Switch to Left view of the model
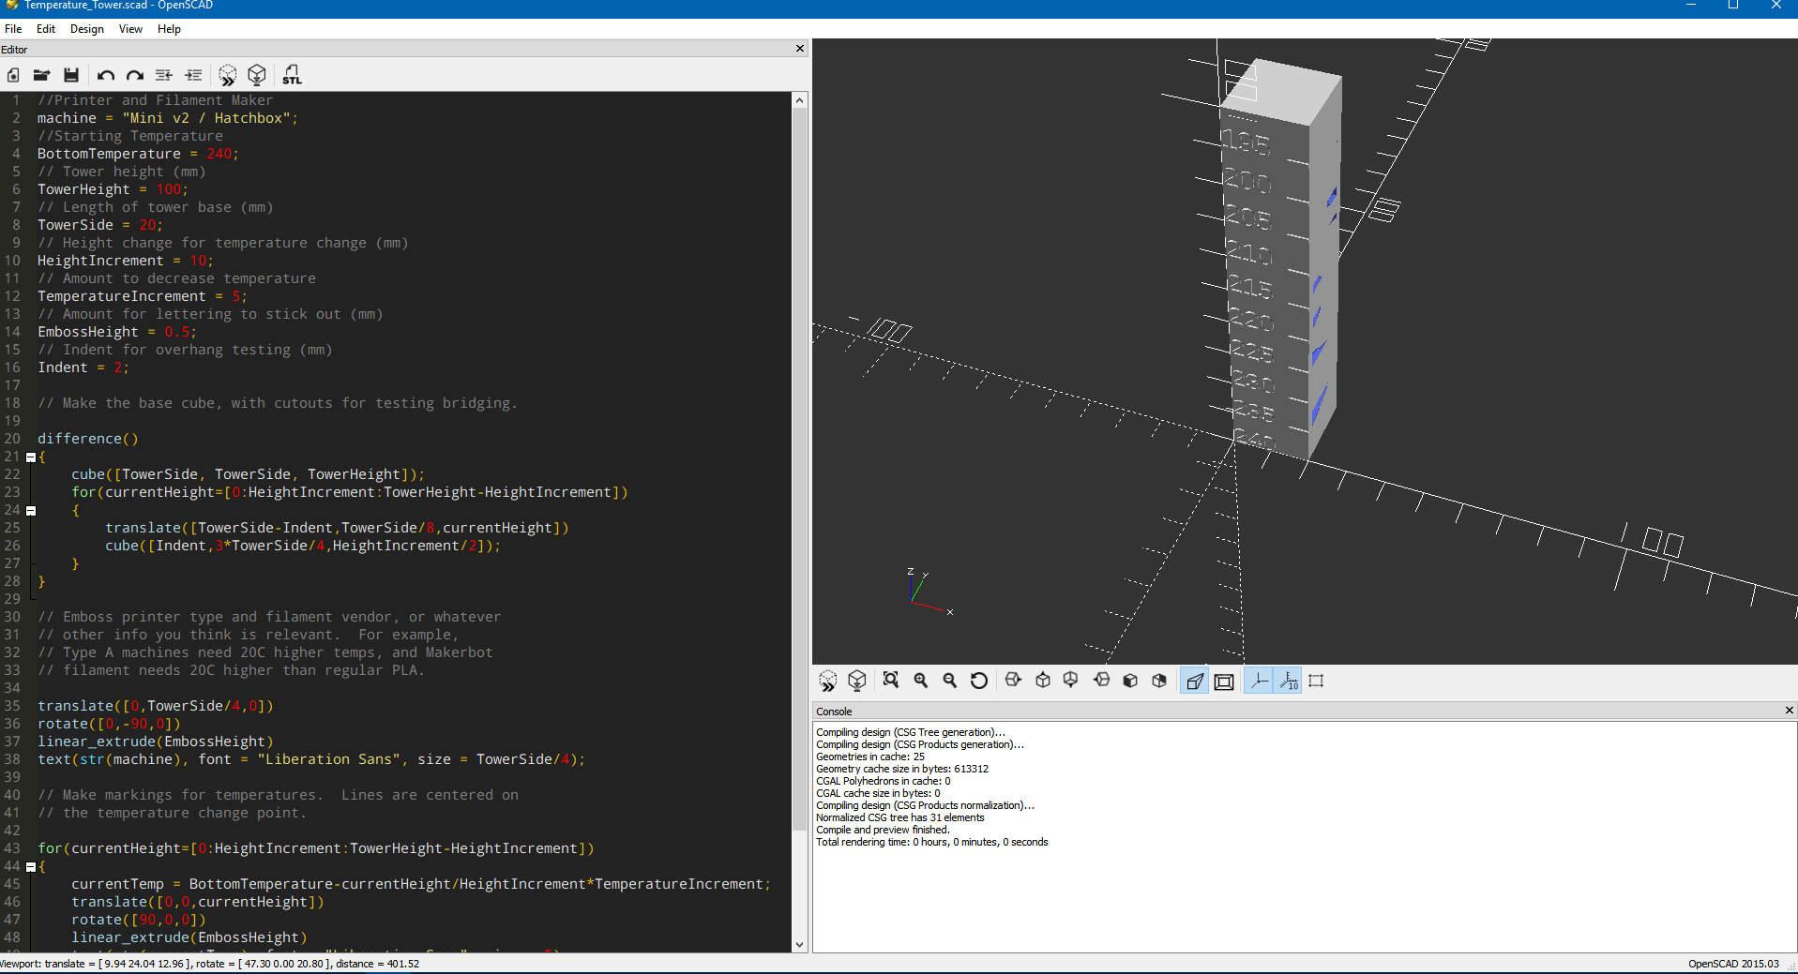 1101,681
